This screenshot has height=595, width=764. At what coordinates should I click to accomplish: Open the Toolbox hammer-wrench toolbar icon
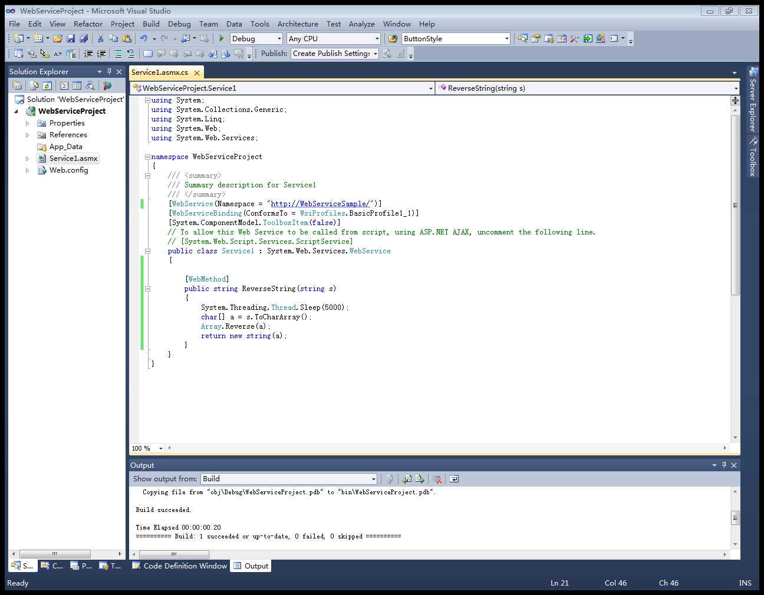tap(575, 38)
